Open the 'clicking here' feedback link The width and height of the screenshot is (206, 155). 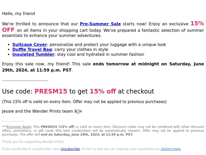point(171,149)
